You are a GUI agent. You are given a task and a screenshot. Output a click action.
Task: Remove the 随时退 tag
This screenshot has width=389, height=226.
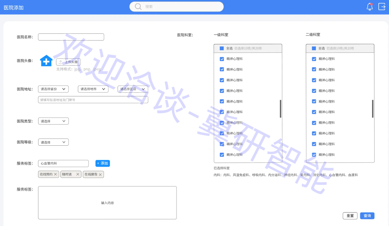(x=78, y=174)
